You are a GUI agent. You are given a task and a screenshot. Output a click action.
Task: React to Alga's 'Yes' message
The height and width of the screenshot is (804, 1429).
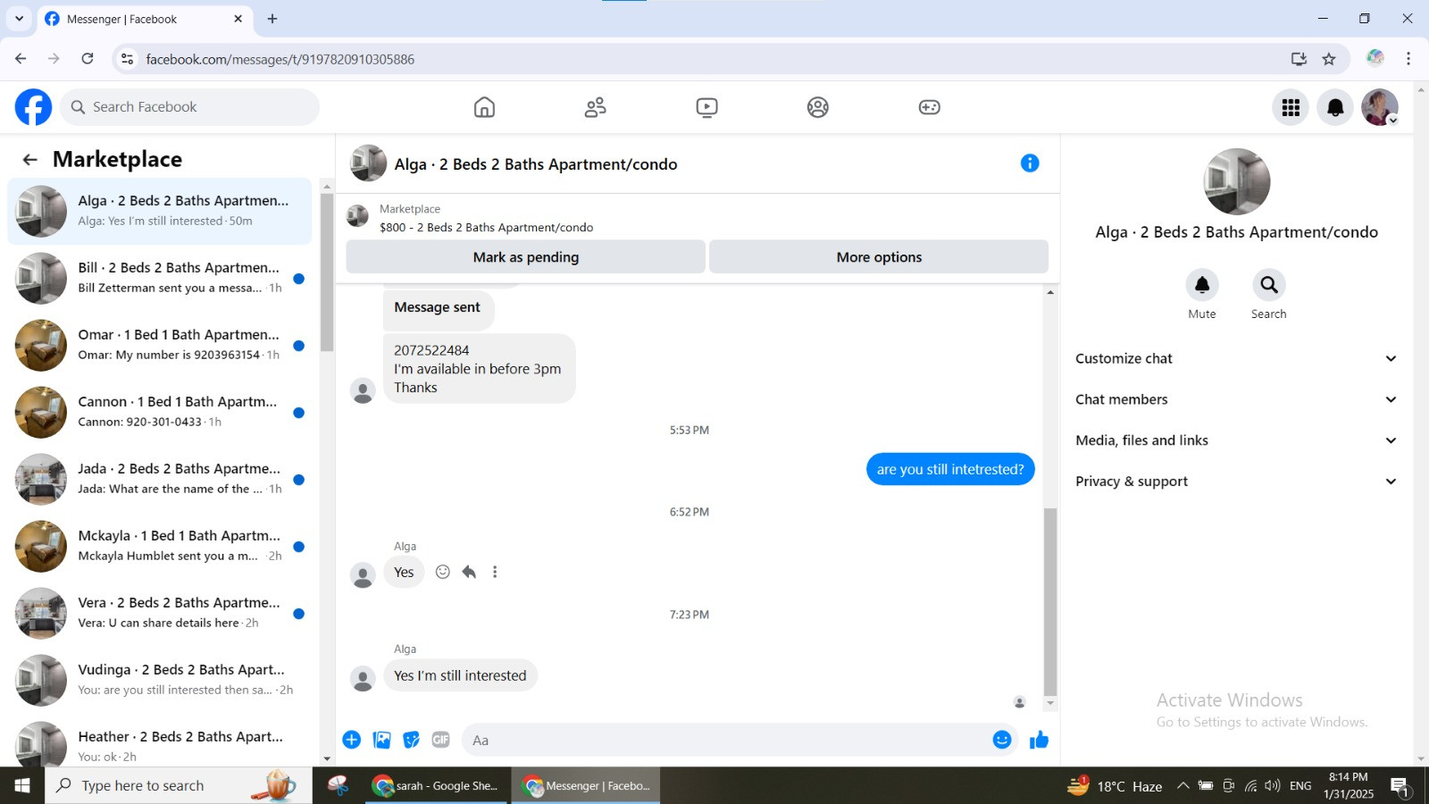coord(442,572)
